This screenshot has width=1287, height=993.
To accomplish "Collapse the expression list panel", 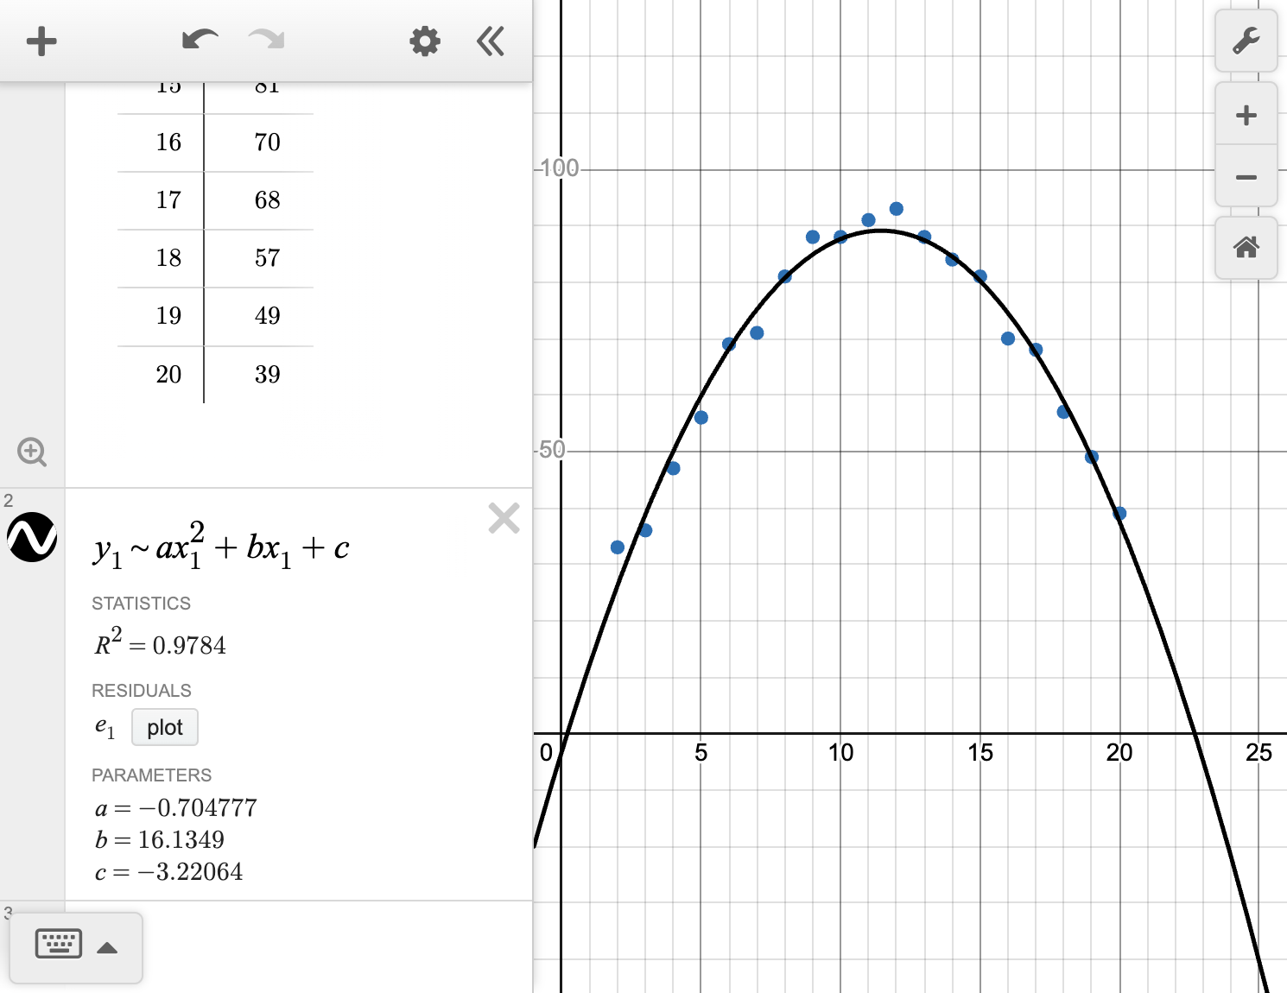I will [x=490, y=41].
